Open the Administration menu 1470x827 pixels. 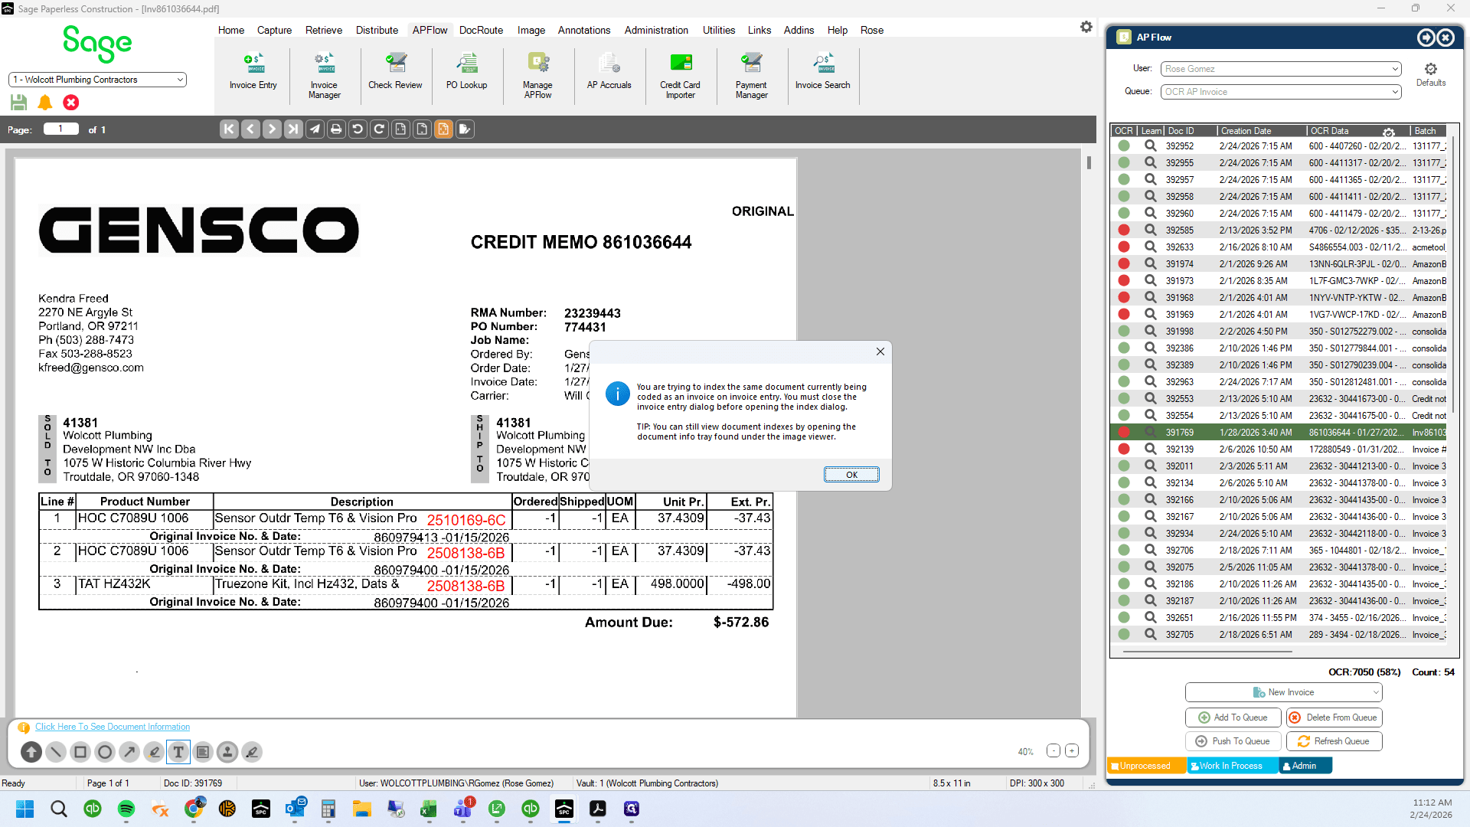point(656,30)
